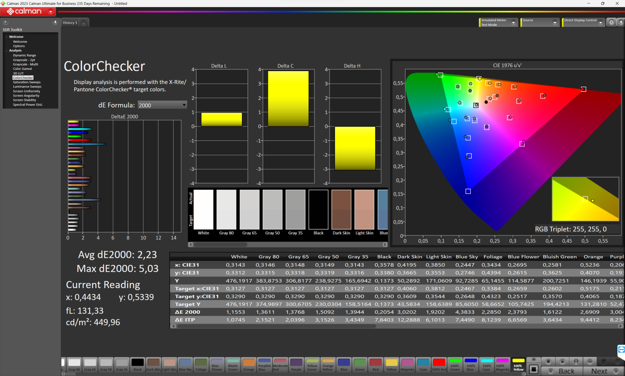
Task: Select the 100% Red color swatch
Action: pos(439,364)
